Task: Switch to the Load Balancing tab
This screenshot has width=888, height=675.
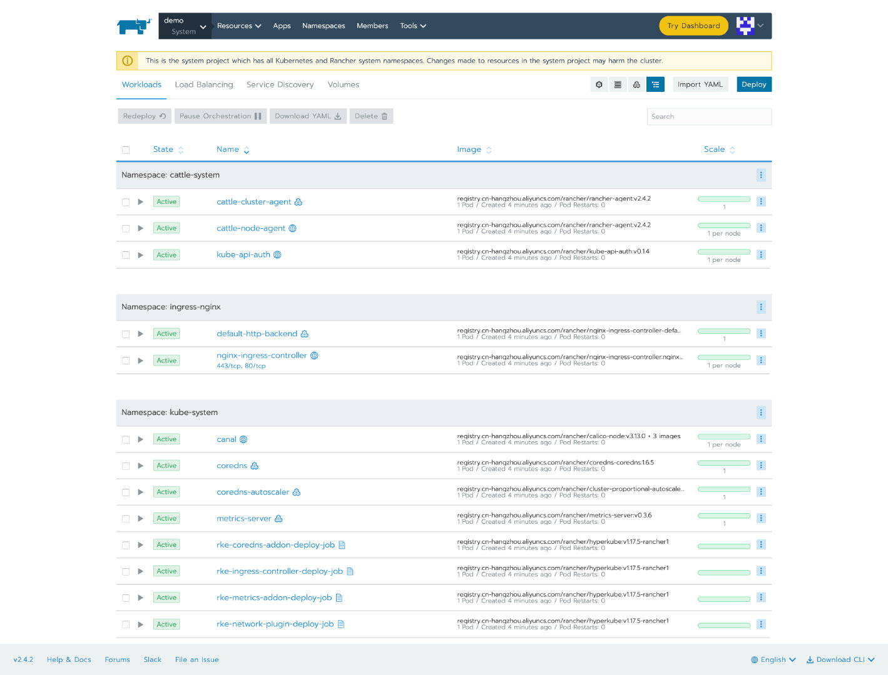Action: [x=204, y=84]
